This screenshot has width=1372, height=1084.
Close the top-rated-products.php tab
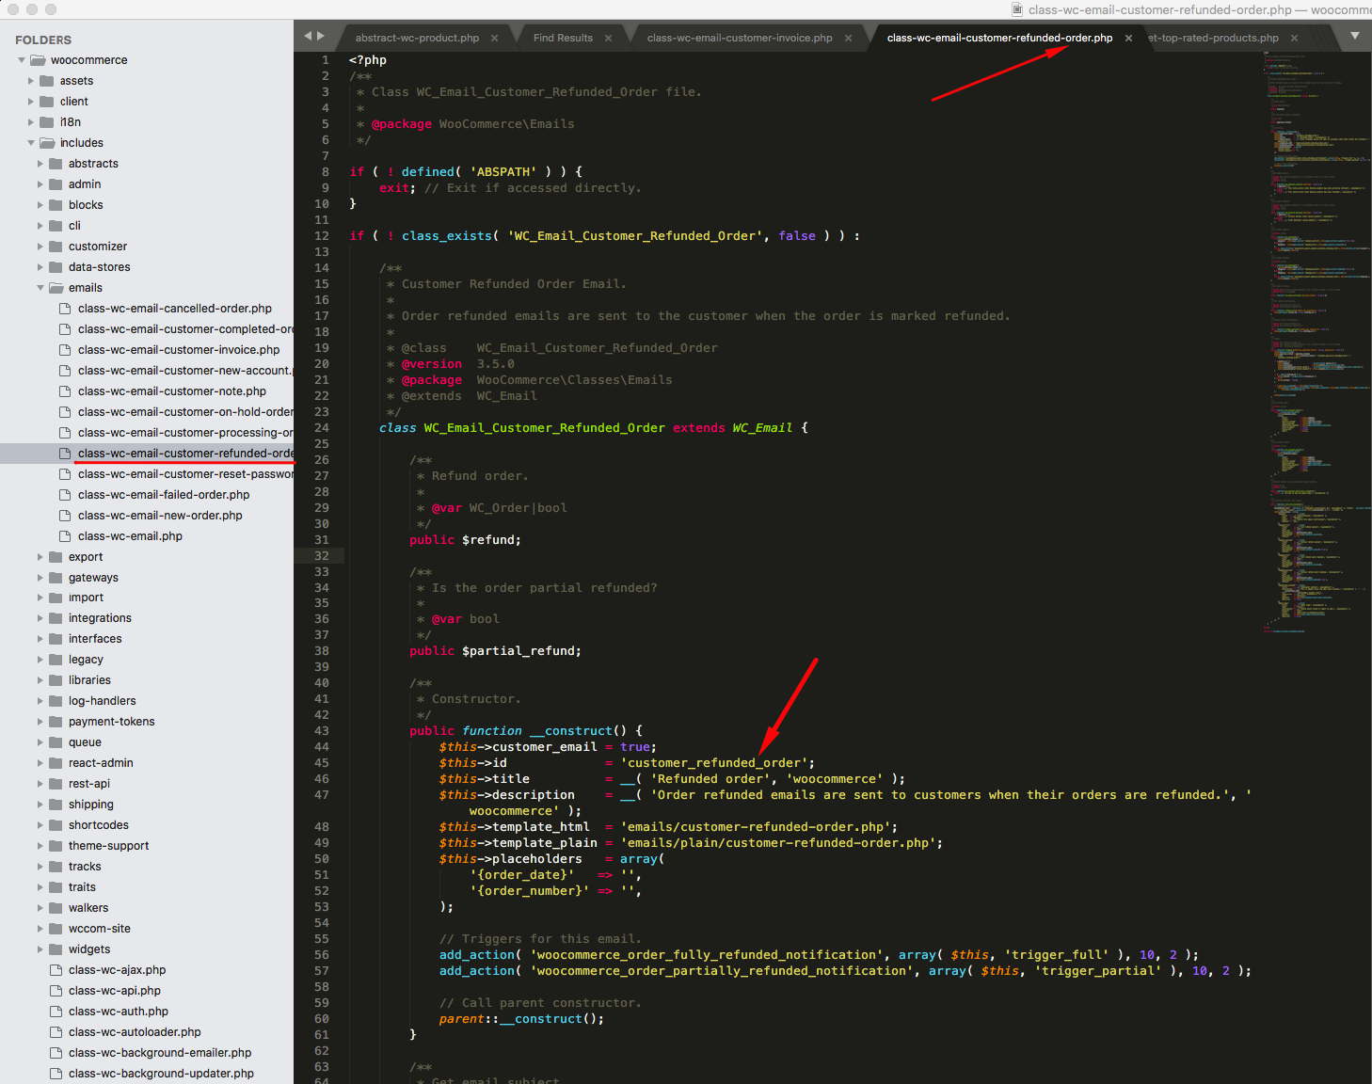(x=1294, y=39)
